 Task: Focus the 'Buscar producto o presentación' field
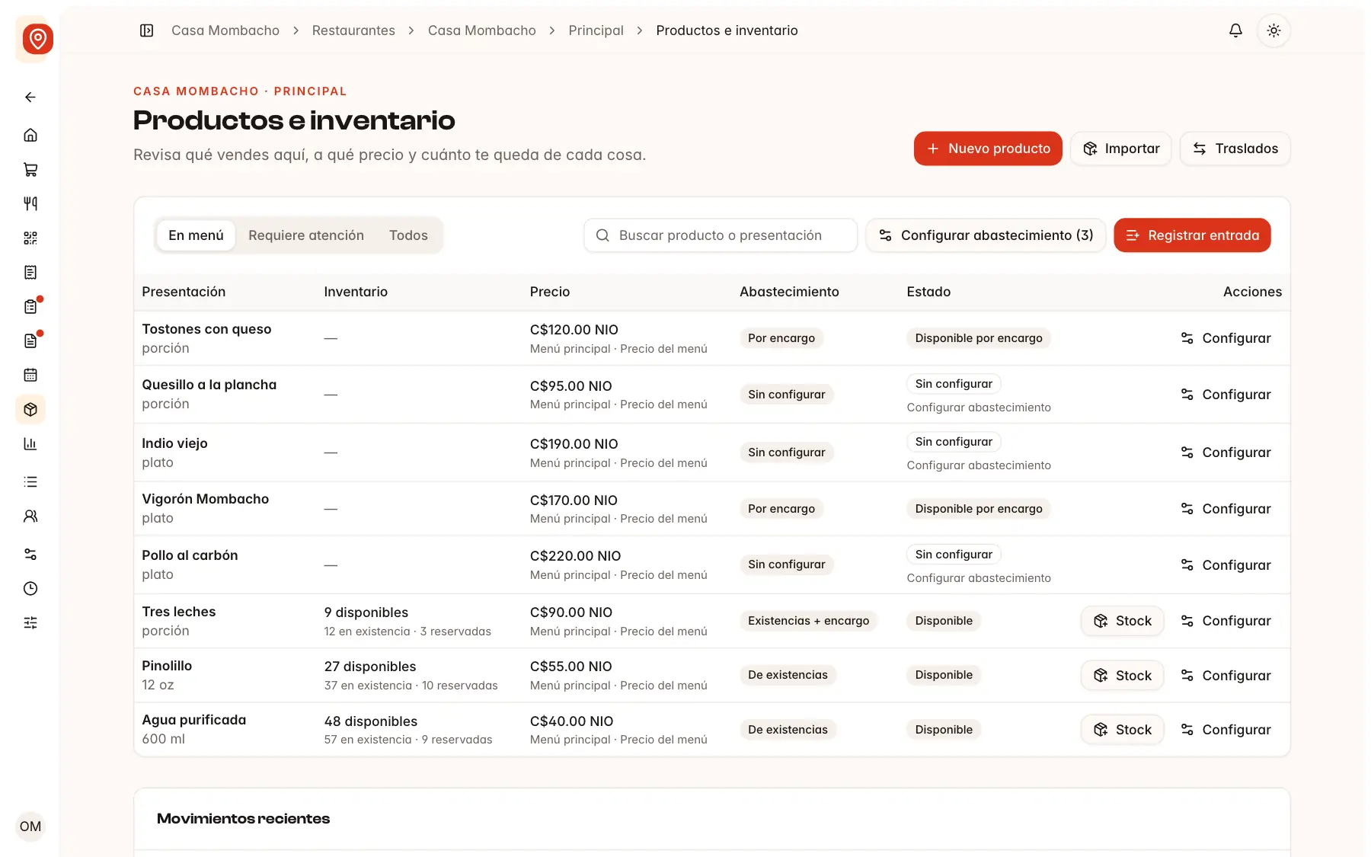coord(721,235)
